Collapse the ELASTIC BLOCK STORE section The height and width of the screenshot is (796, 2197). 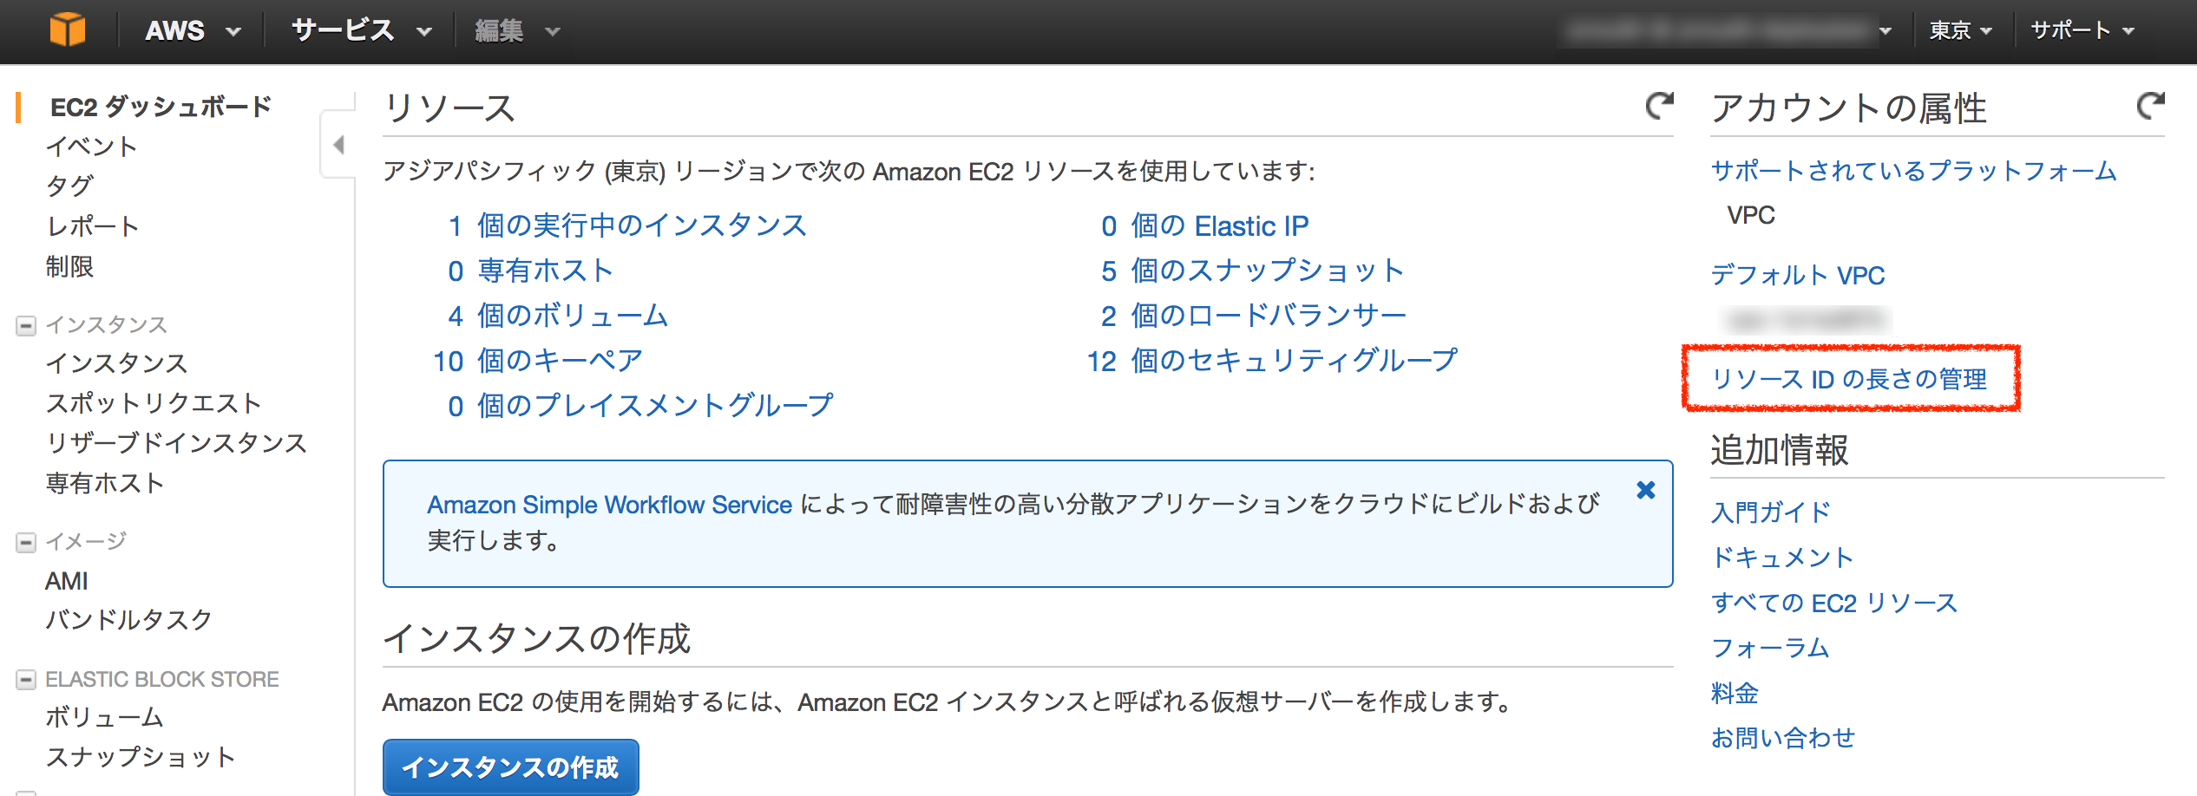[26, 680]
